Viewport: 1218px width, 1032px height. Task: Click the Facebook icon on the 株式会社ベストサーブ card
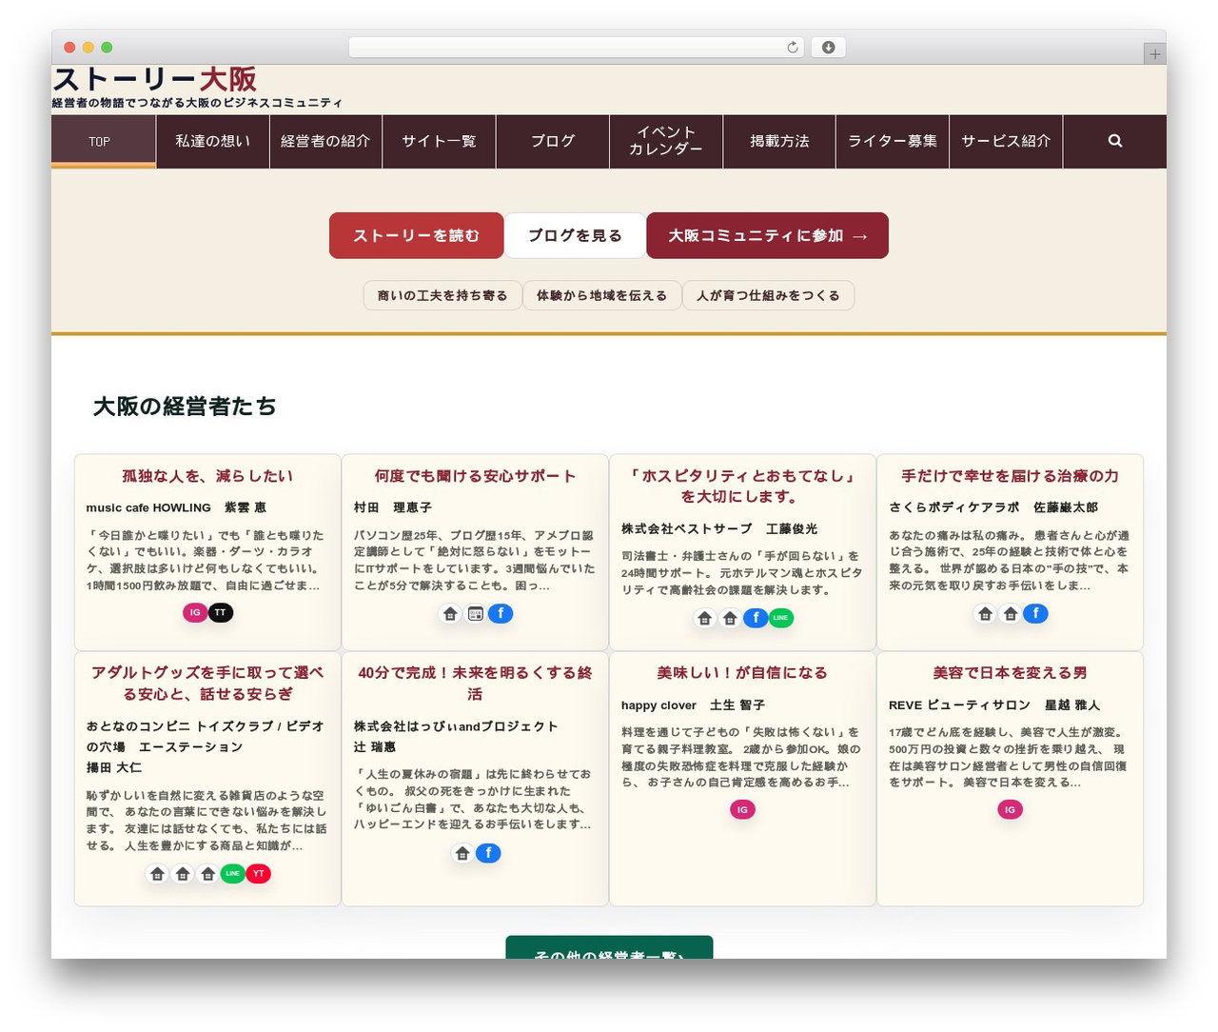pyautogui.click(x=756, y=618)
